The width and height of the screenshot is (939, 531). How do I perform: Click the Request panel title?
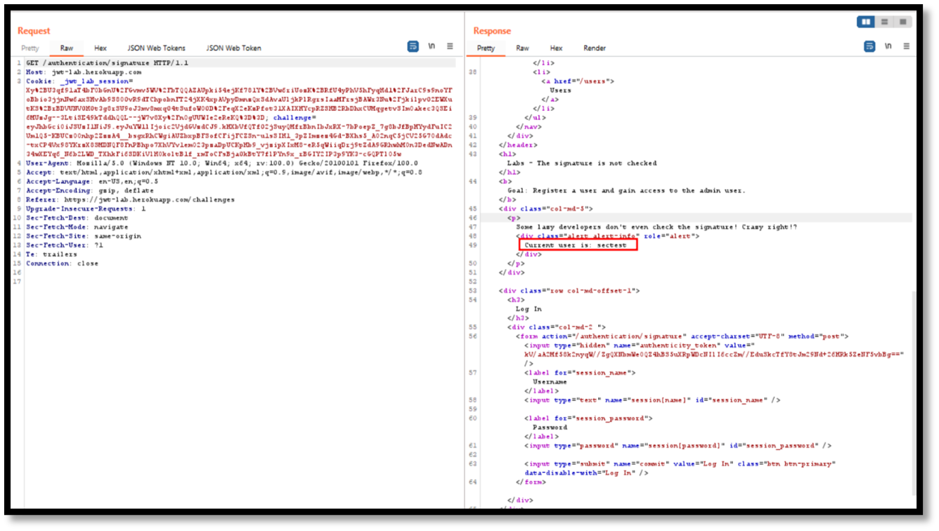[x=34, y=31]
